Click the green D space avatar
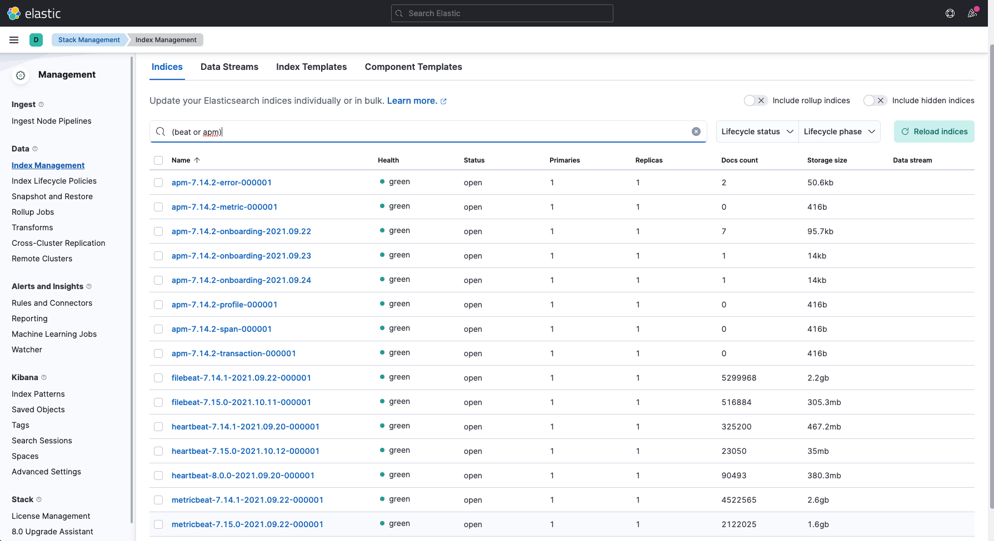Image resolution: width=994 pixels, height=541 pixels. point(36,40)
